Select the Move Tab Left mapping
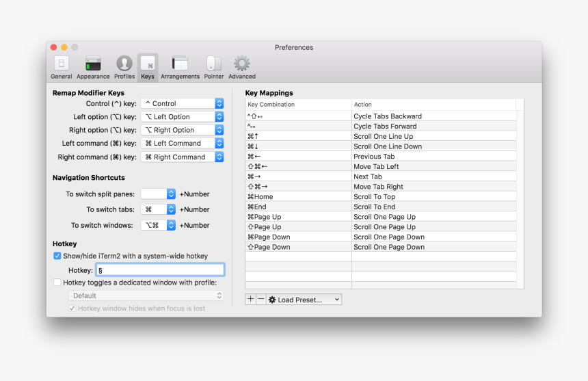 [x=381, y=166]
